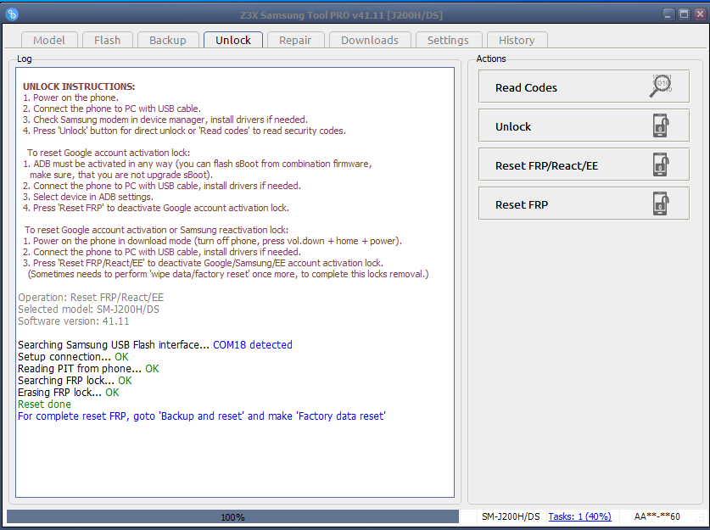The height and width of the screenshot is (530, 710).
Task: Click the 'UNLOCK INSTRUCTIONS:' heading in log
Action: [x=79, y=86]
